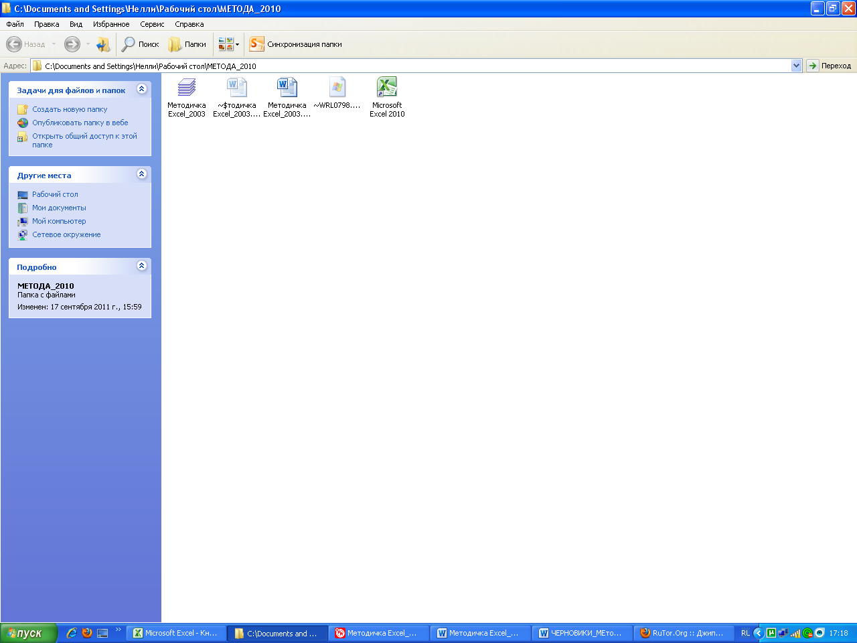Go to Рабочий стол in Другие места
The height and width of the screenshot is (643, 857).
(x=55, y=194)
